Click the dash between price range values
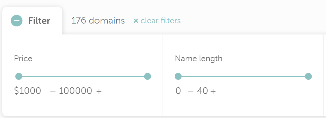Screen dimensions: 326x118 coord(53,91)
